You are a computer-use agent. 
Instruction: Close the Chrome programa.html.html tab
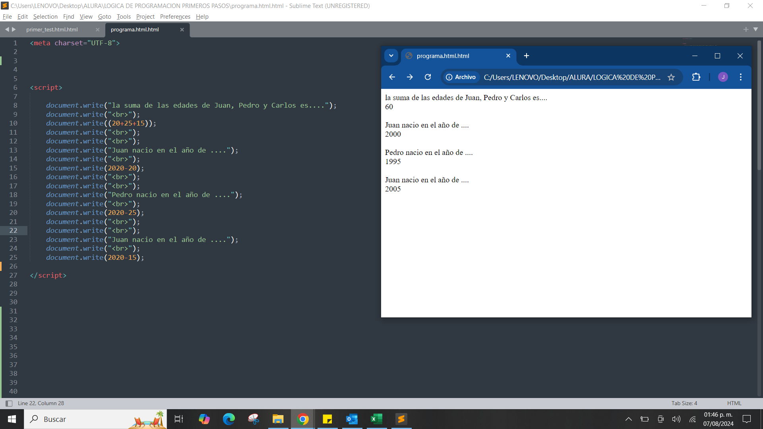pos(508,56)
